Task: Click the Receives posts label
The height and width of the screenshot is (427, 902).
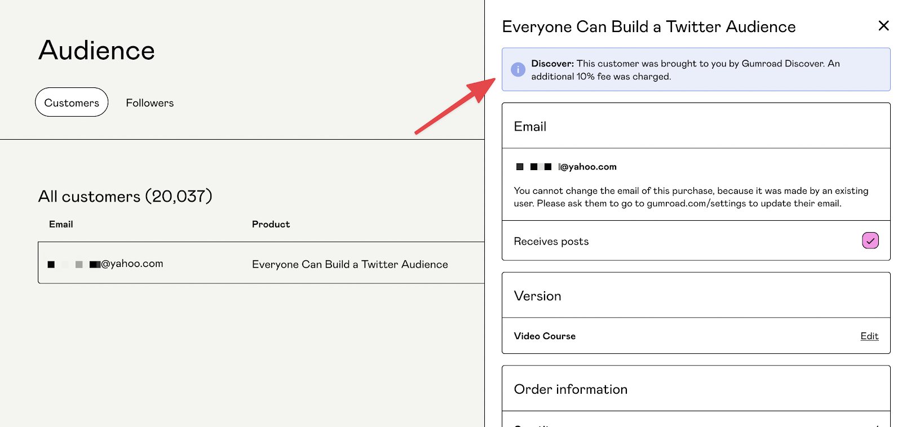Action: coord(551,242)
